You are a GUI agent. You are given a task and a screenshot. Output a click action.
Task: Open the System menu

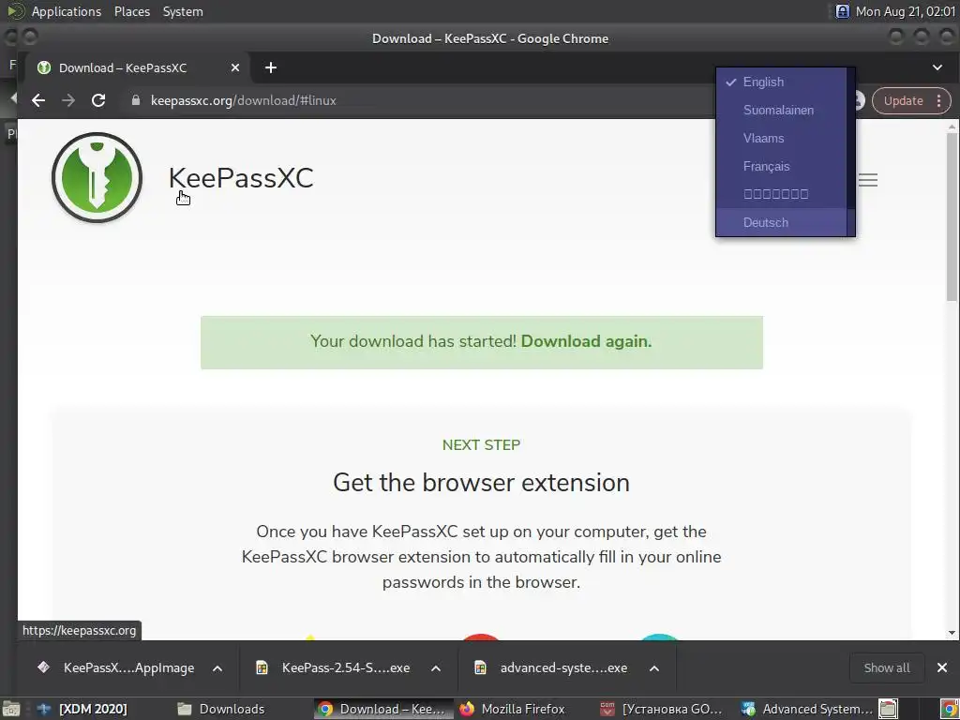(x=183, y=11)
